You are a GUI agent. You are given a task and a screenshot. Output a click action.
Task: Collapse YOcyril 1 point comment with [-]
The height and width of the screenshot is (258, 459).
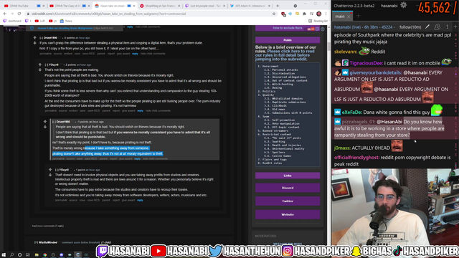pyautogui.click(x=57, y=170)
